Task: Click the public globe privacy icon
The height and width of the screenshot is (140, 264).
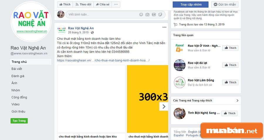Action: point(92,32)
